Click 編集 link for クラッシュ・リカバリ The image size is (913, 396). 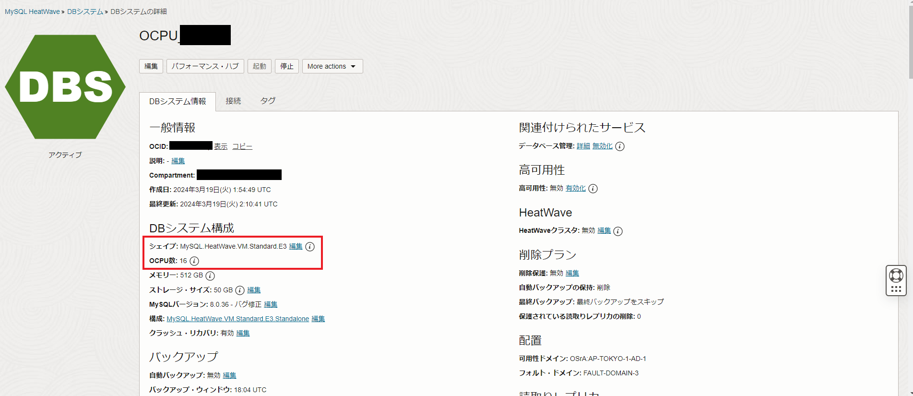point(243,333)
